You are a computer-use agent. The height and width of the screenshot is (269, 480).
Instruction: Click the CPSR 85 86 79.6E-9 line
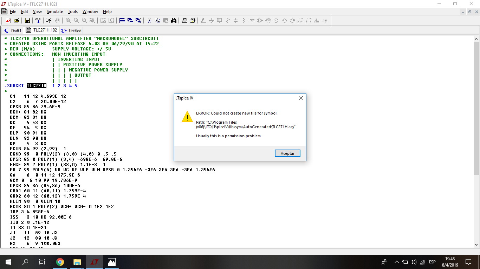tap(35, 107)
